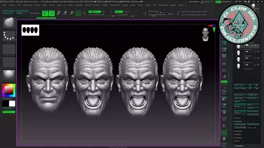Open the LightBox browser button
Image resolution: width=264 pixels, height=148 pixels.
click(22, 13)
